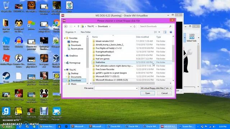The width and height of the screenshot is (230, 129).
Task: Open the dialog's help icon
Action: pos(171,32)
